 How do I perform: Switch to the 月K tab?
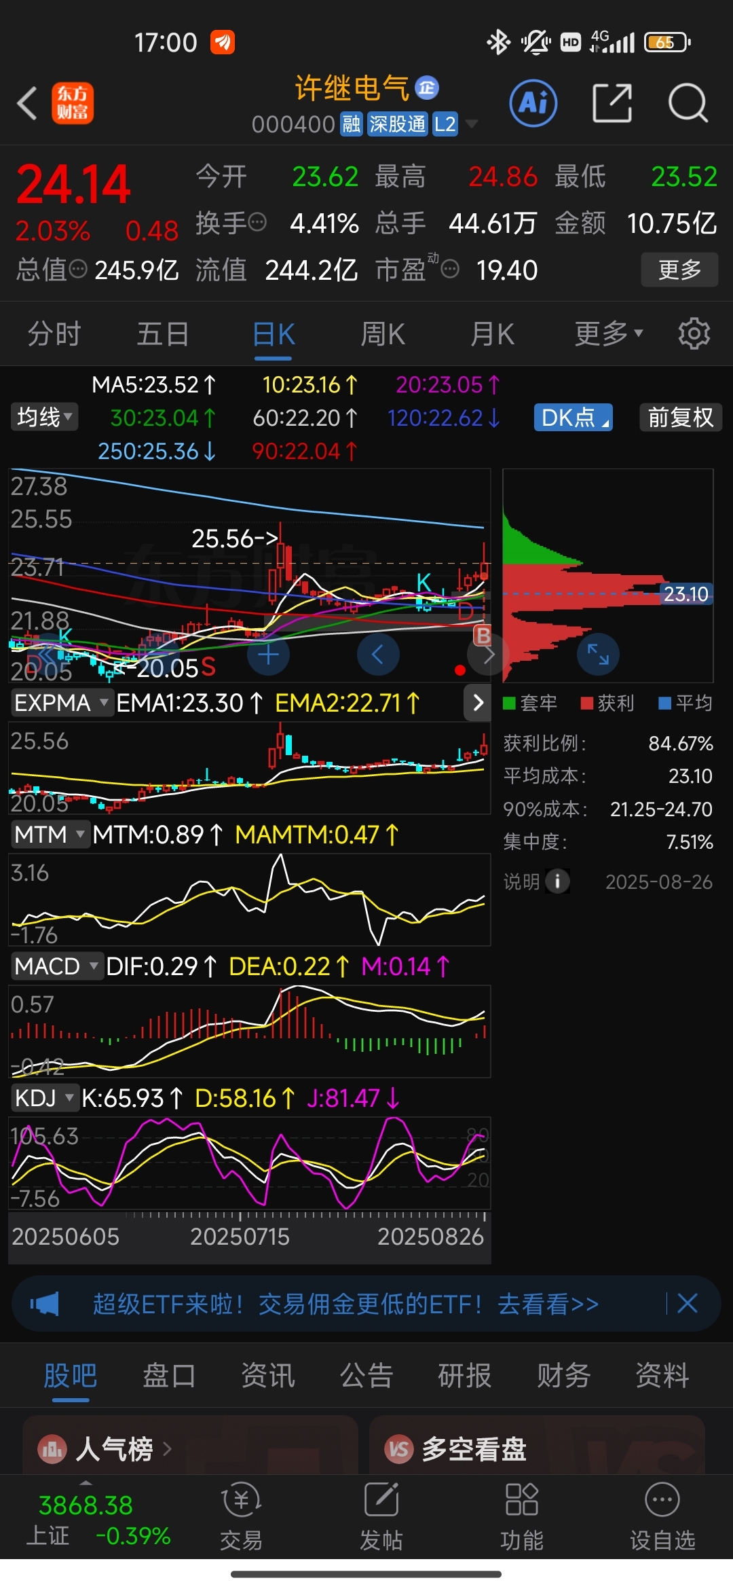[493, 333]
